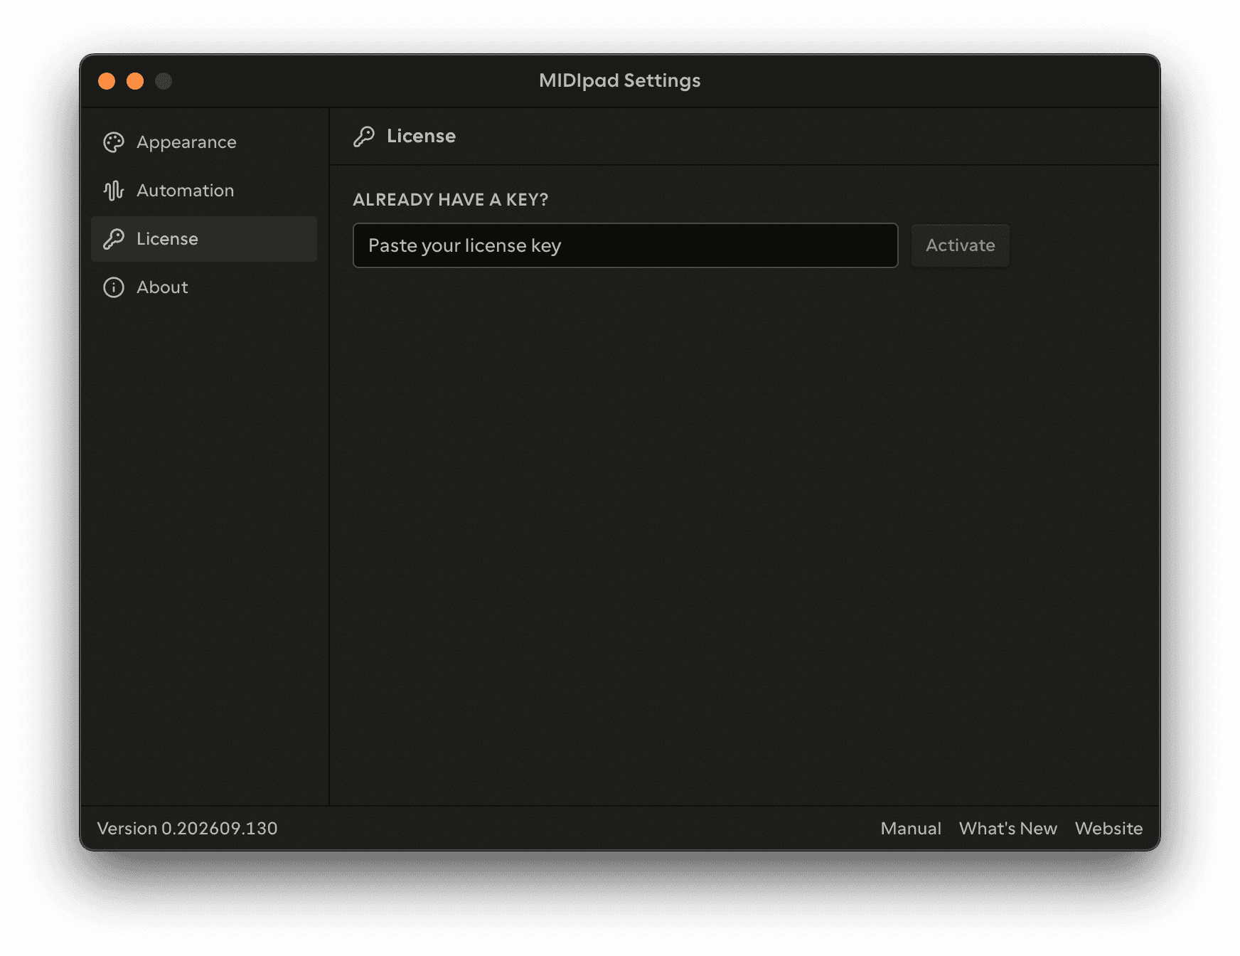Minimize the MIDIpad Settings window

pos(135,81)
